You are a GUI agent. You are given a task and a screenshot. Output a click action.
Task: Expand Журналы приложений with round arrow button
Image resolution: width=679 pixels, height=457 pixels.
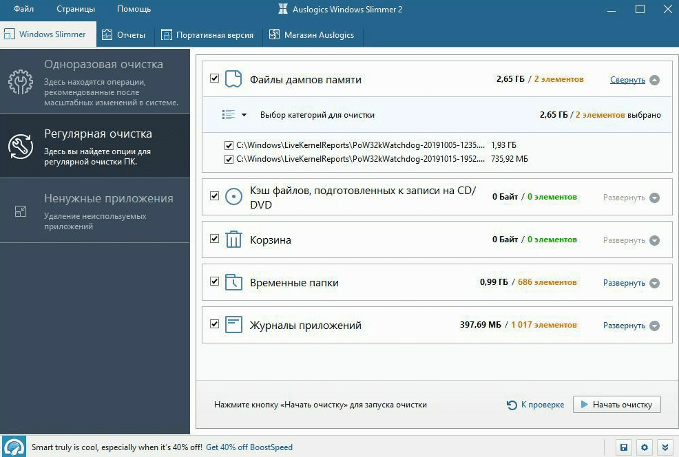click(655, 326)
